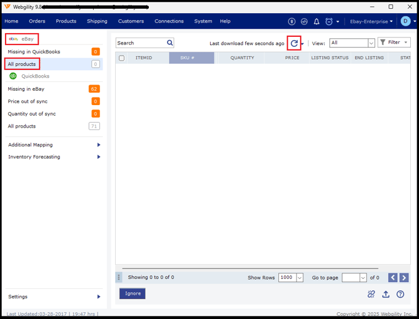Click the unlink mapping icon
Viewport: 419px width, 319px height.
371,294
